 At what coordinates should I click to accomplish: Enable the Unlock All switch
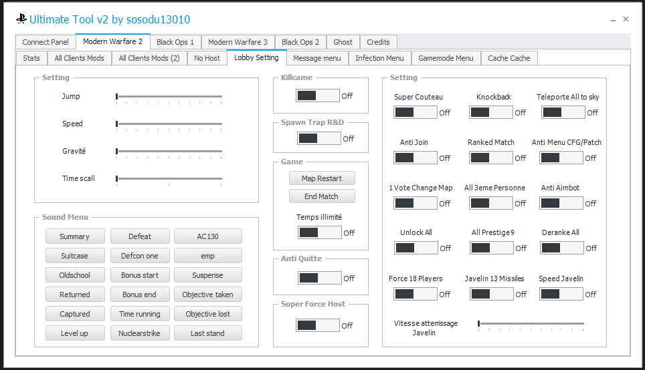[416, 248]
